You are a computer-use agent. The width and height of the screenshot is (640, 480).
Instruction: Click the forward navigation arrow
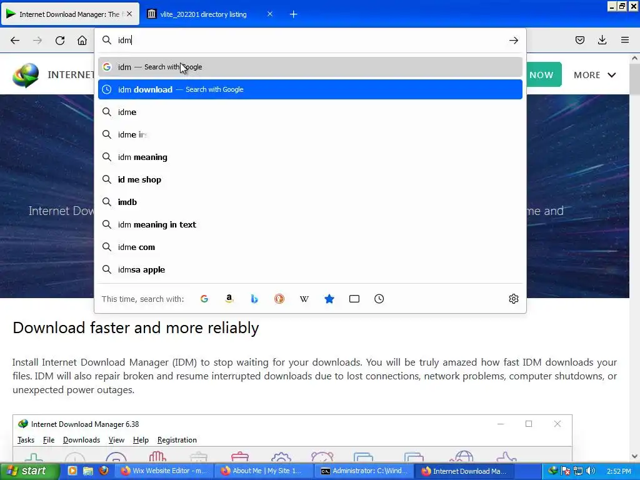click(x=37, y=41)
